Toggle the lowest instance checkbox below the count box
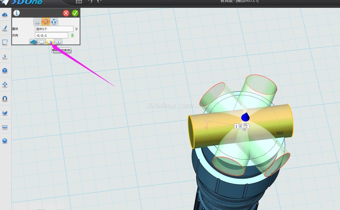This screenshot has height=210, width=340. point(244,129)
